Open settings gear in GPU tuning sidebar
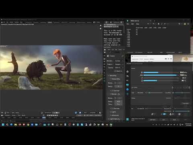 [127, 72]
